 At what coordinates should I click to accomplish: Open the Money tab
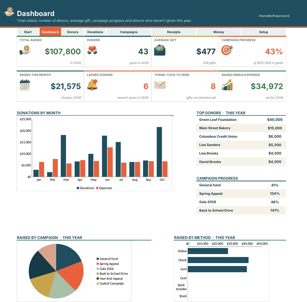point(219,32)
